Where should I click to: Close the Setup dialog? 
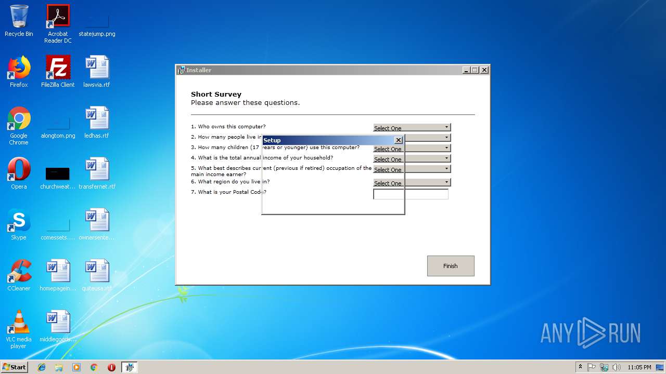(398, 140)
